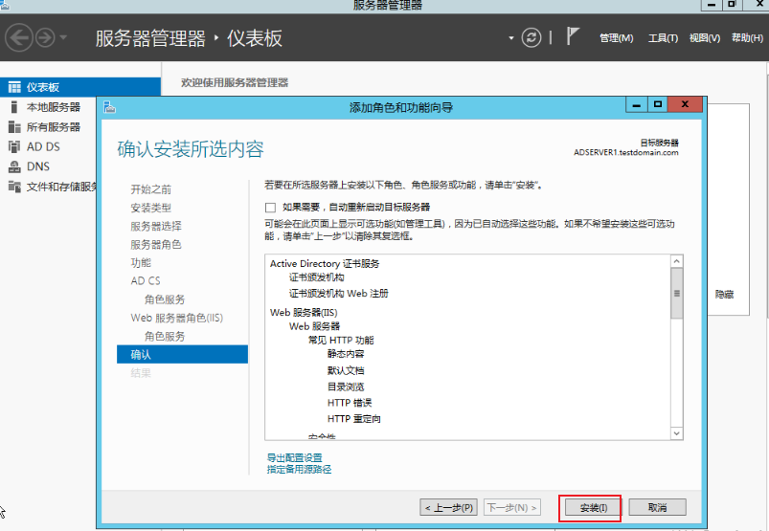Select 仪表板 icon in sidebar
The width and height of the screenshot is (769, 531).
click(14, 87)
